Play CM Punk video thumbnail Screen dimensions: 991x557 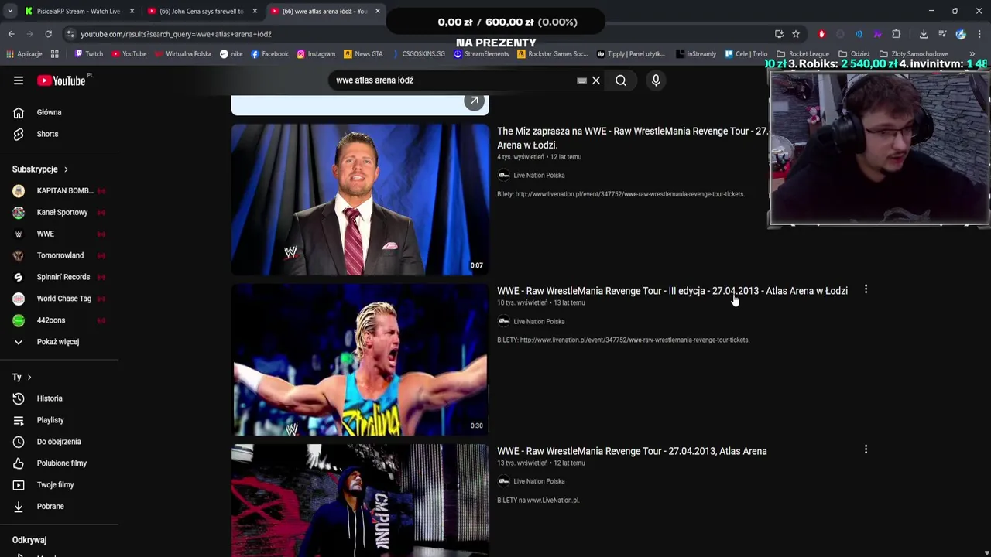pos(360,501)
